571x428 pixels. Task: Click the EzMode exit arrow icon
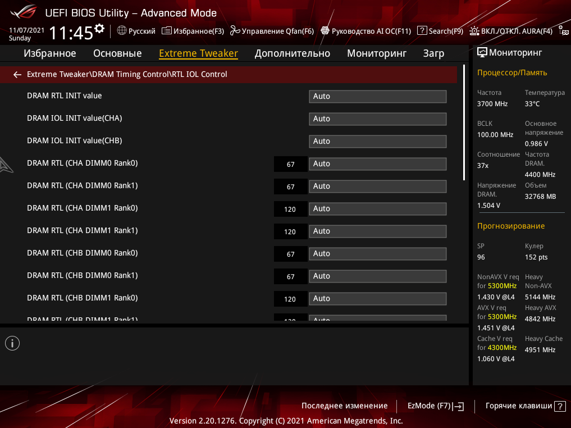pos(459,407)
